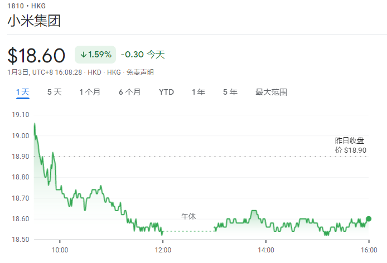
Task: Show the 6 个月 chart tab
Action: click(x=129, y=92)
